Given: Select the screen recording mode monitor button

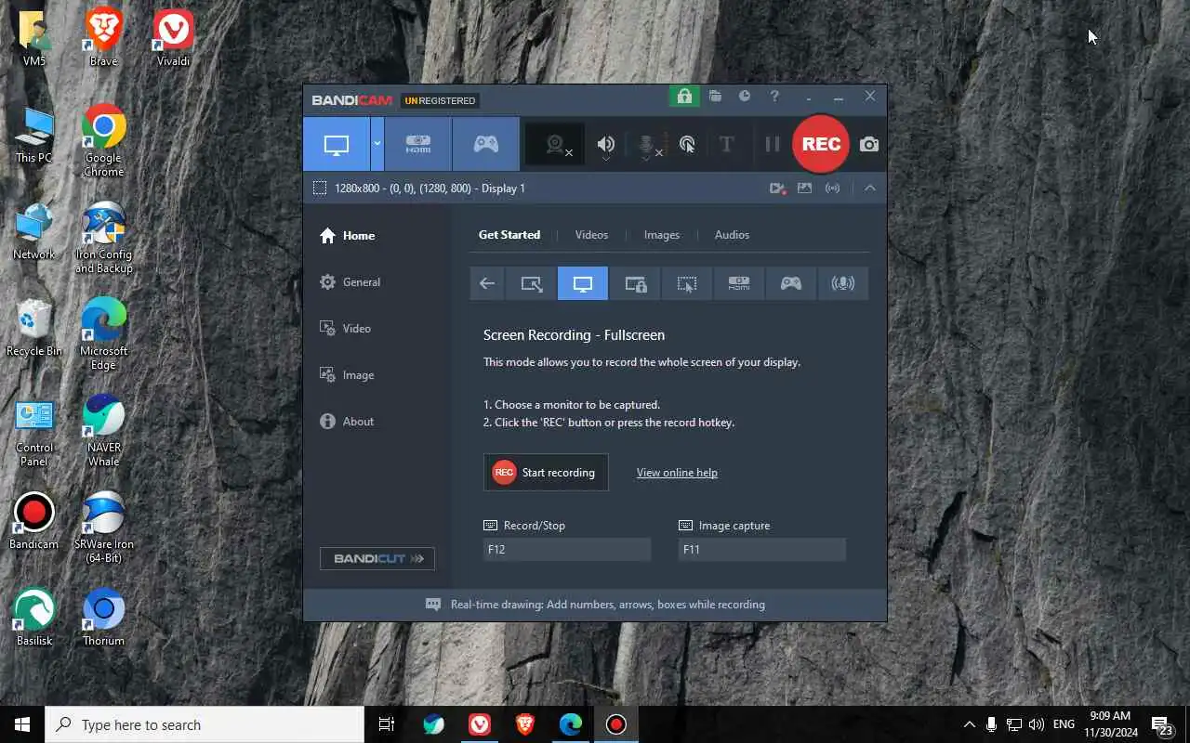Looking at the screenshot, I should point(337,144).
